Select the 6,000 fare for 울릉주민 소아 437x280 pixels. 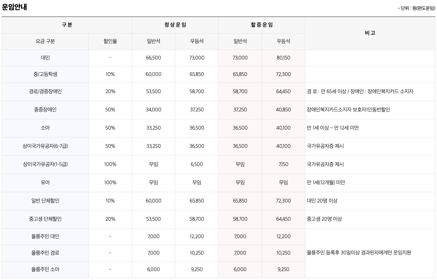point(153,269)
